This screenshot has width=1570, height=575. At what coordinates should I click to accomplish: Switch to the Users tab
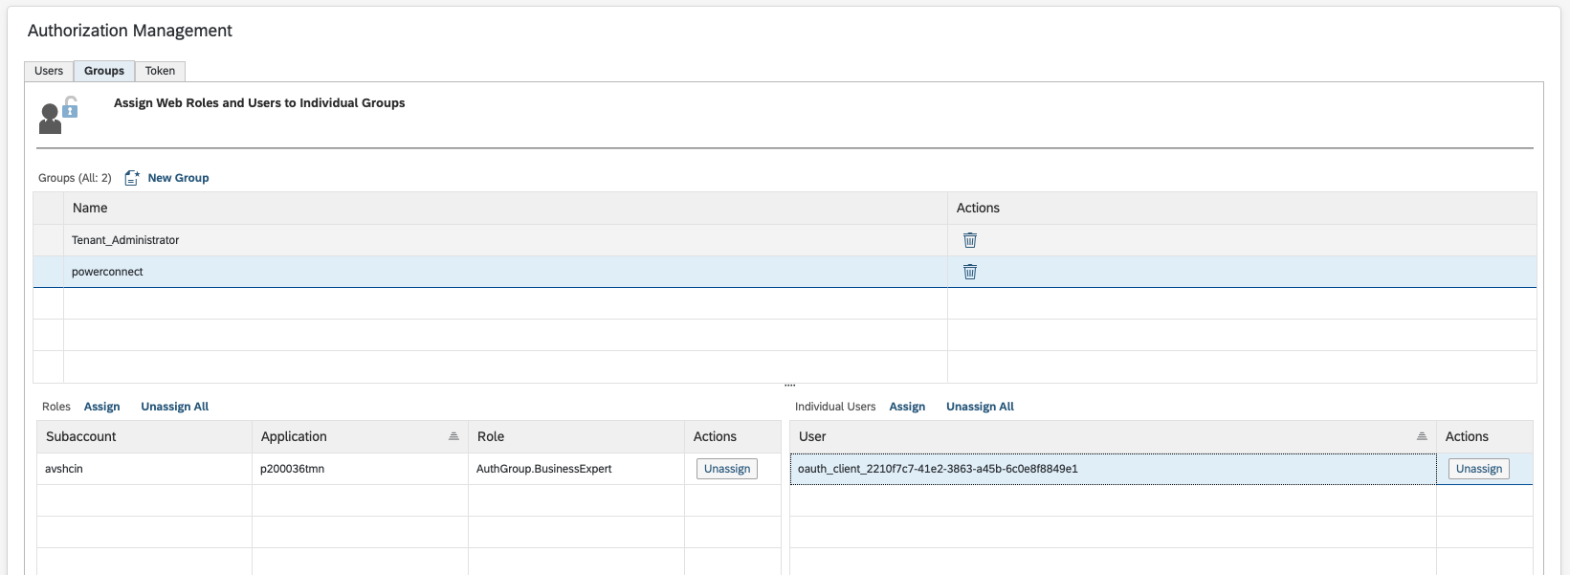click(49, 71)
